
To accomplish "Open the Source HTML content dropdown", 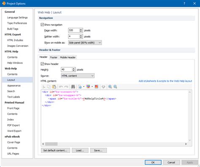I will point(78,76).
